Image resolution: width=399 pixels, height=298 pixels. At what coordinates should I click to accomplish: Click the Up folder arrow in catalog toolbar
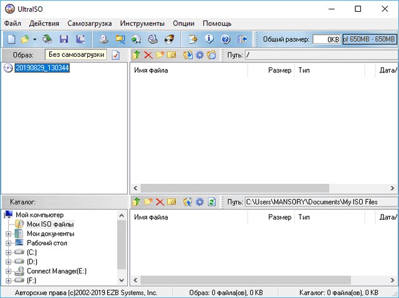pyautogui.click(x=137, y=202)
